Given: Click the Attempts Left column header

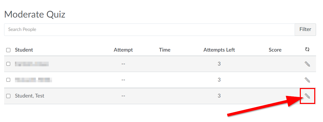Looking at the screenshot, I should tap(219, 50).
